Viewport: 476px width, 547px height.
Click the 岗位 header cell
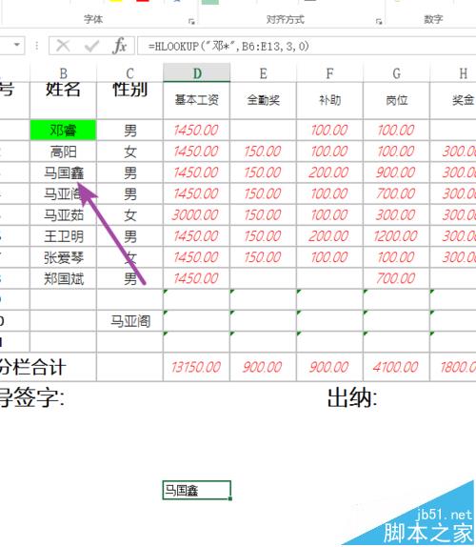click(x=397, y=100)
